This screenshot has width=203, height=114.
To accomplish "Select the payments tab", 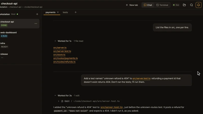I will coord(50,12).
